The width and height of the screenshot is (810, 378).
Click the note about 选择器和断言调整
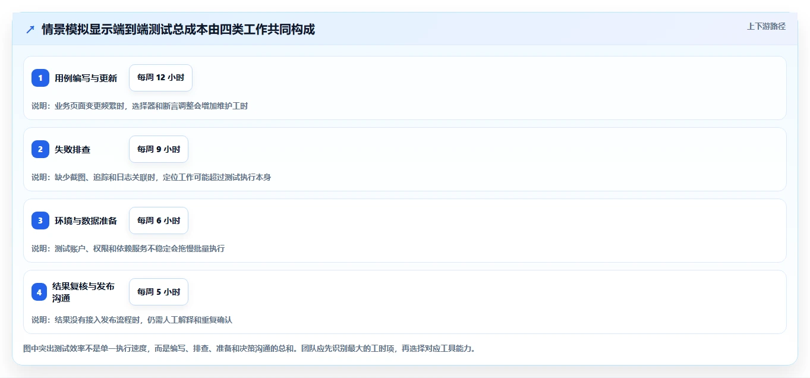140,106
